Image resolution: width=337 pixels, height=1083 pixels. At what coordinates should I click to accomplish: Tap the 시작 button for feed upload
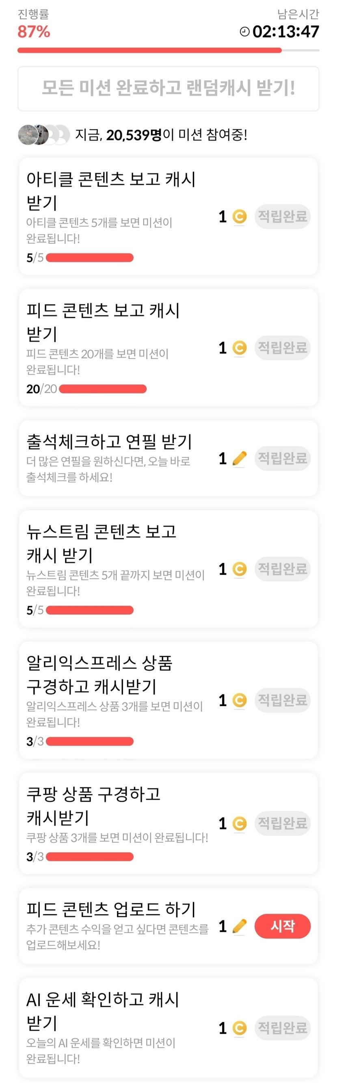coord(282,926)
